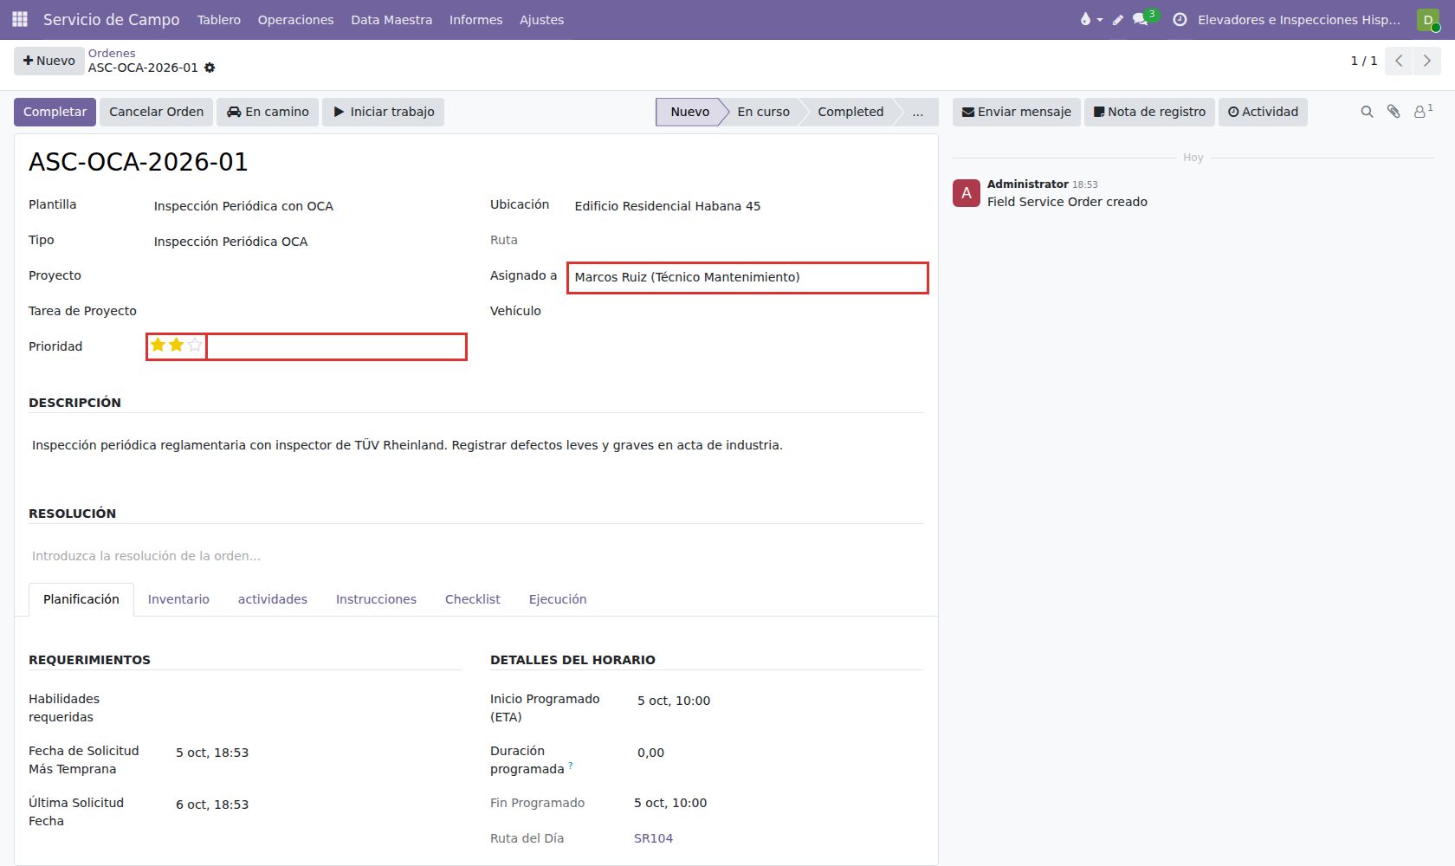Switch to the Inventario tab
Image resolution: width=1455 pixels, height=866 pixels.
(178, 599)
